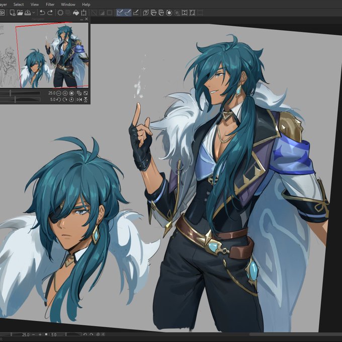Click the H-shaped frame toolbar icon

185,13
